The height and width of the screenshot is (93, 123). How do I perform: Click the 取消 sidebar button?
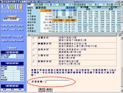pyautogui.click(x=20, y=26)
